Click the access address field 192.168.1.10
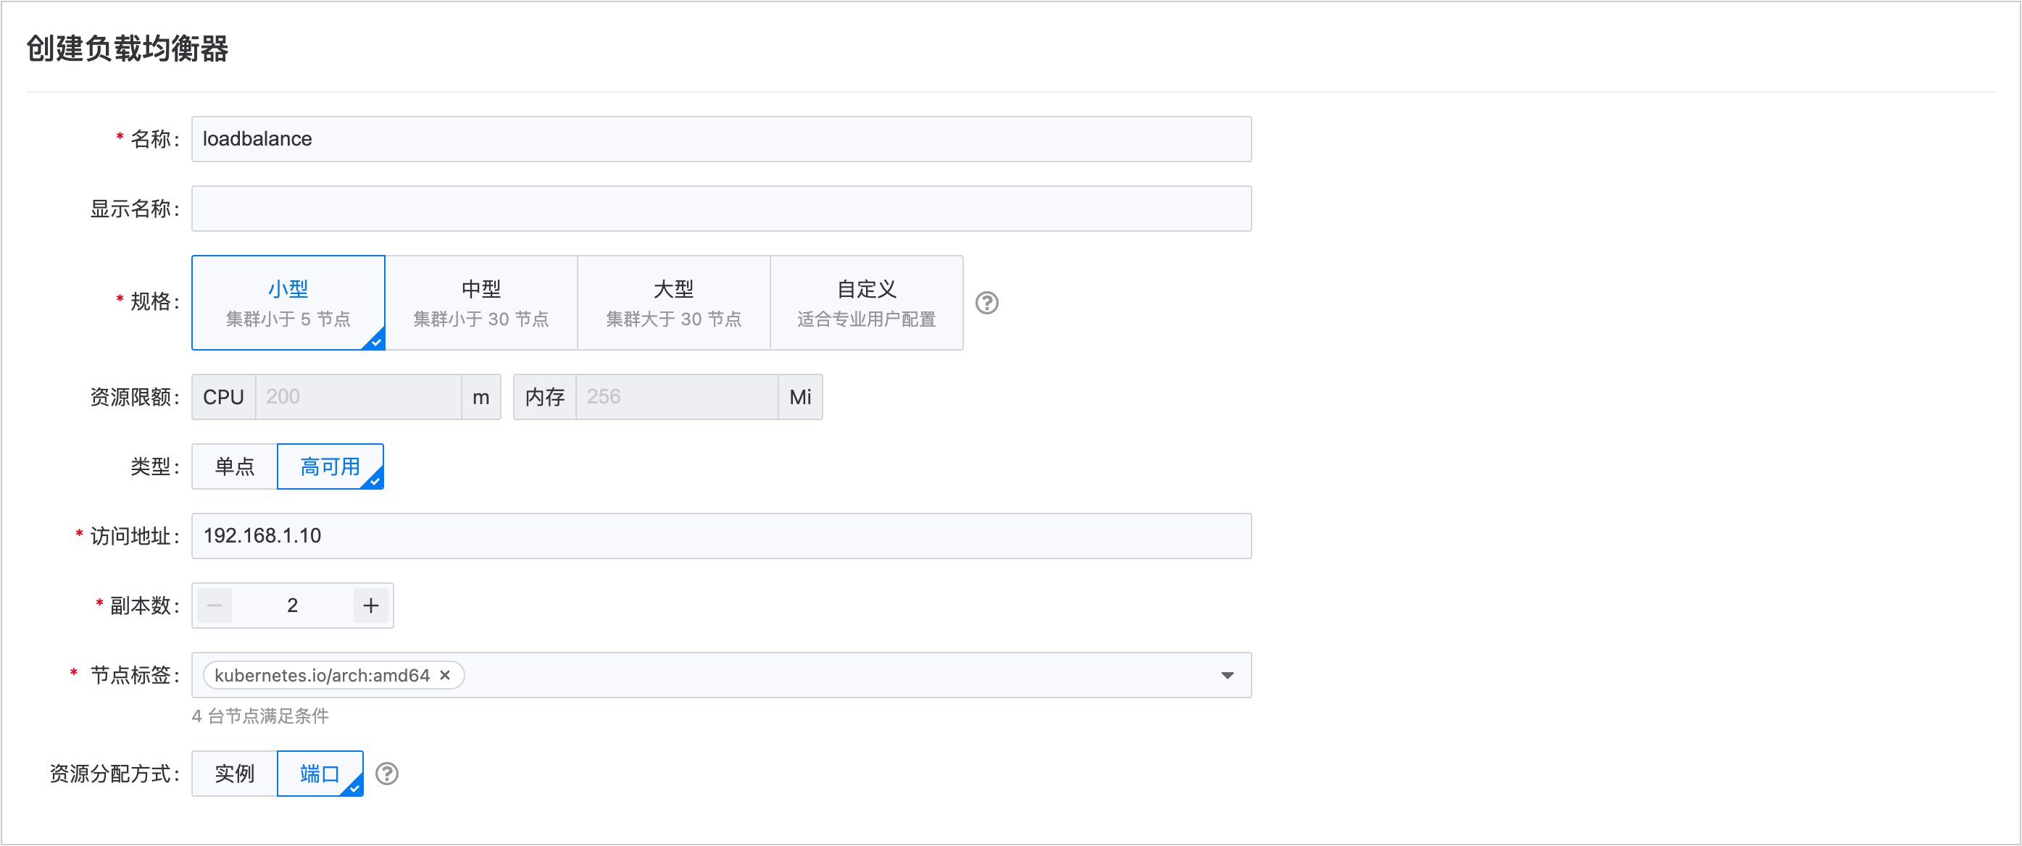2022x846 pixels. point(720,536)
